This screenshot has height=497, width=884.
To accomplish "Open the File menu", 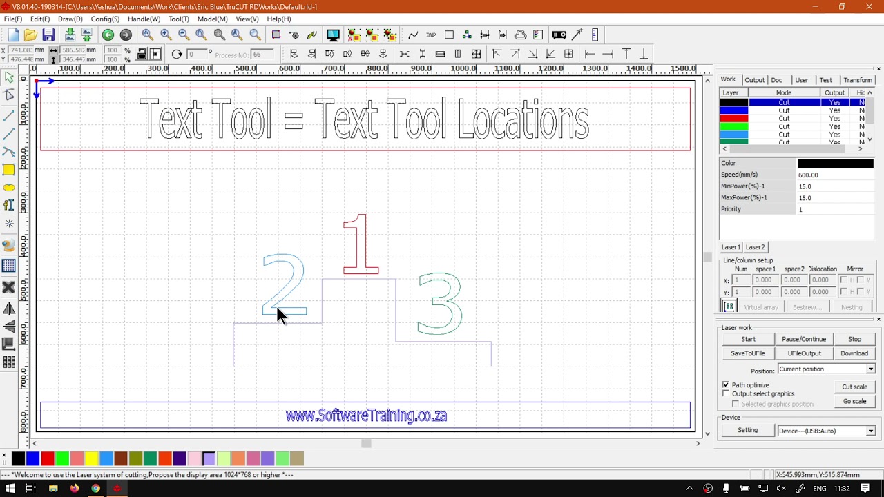I will [13, 19].
